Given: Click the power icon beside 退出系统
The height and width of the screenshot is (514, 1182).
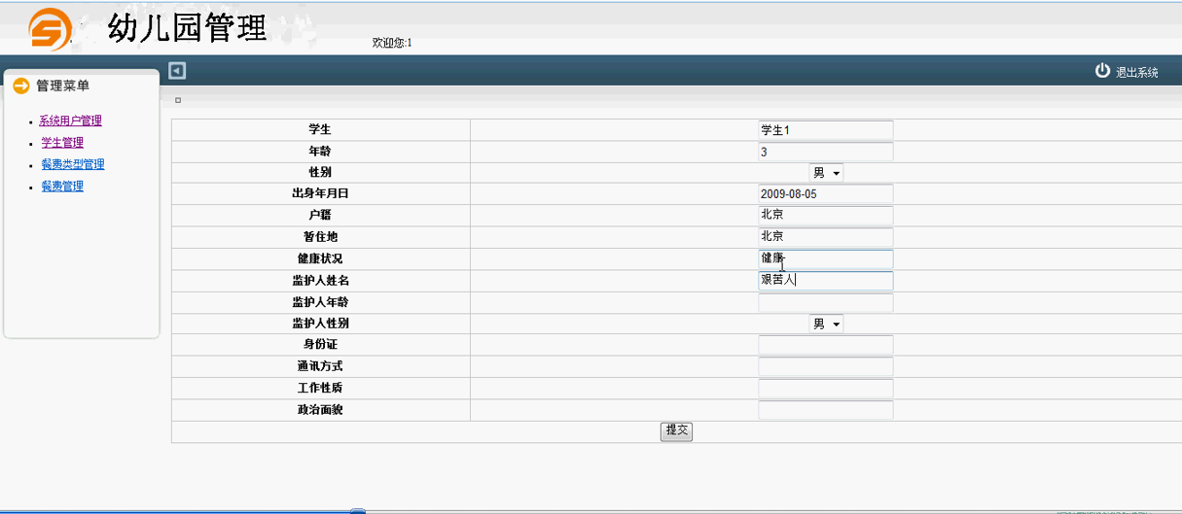Looking at the screenshot, I should 1102,71.
